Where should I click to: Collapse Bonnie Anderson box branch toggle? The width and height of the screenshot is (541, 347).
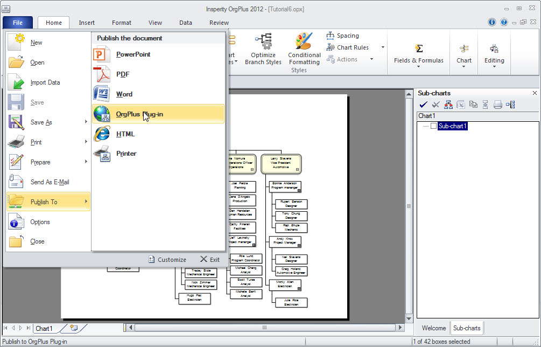point(299,191)
